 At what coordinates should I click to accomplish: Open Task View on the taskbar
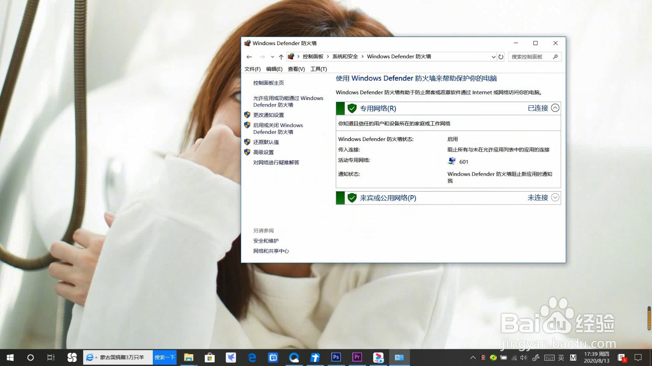(51, 357)
